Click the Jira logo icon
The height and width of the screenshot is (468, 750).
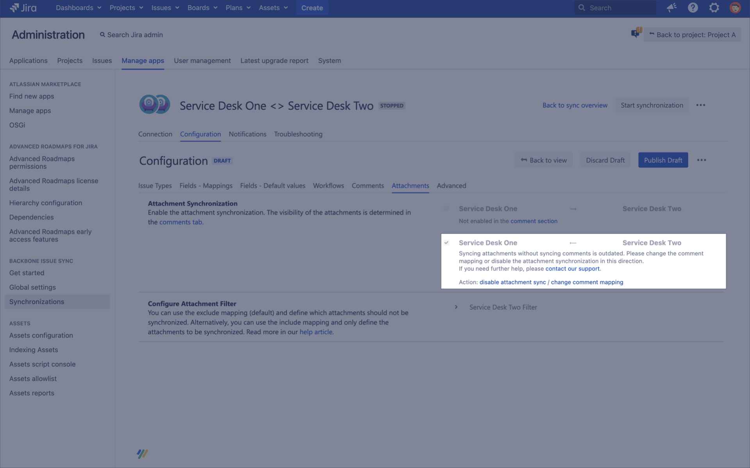coord(15,8)
